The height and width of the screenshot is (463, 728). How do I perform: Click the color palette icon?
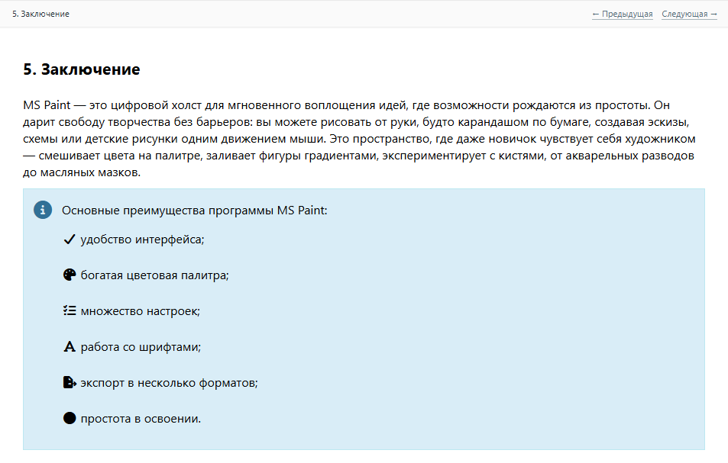(x=69, y=275)
